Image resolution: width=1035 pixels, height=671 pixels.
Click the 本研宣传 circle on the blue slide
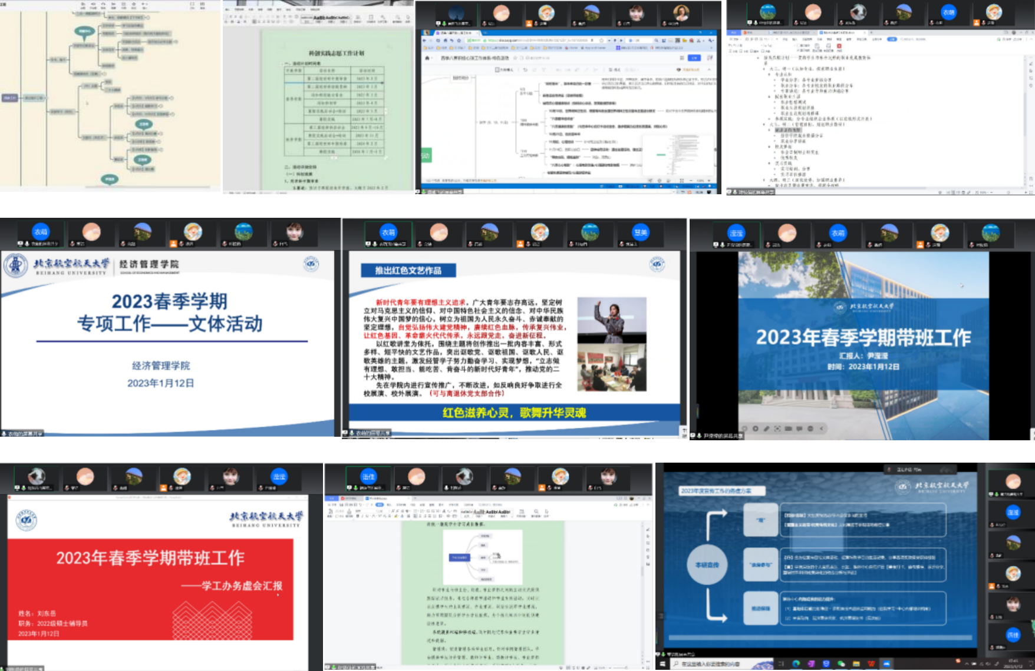706,565
